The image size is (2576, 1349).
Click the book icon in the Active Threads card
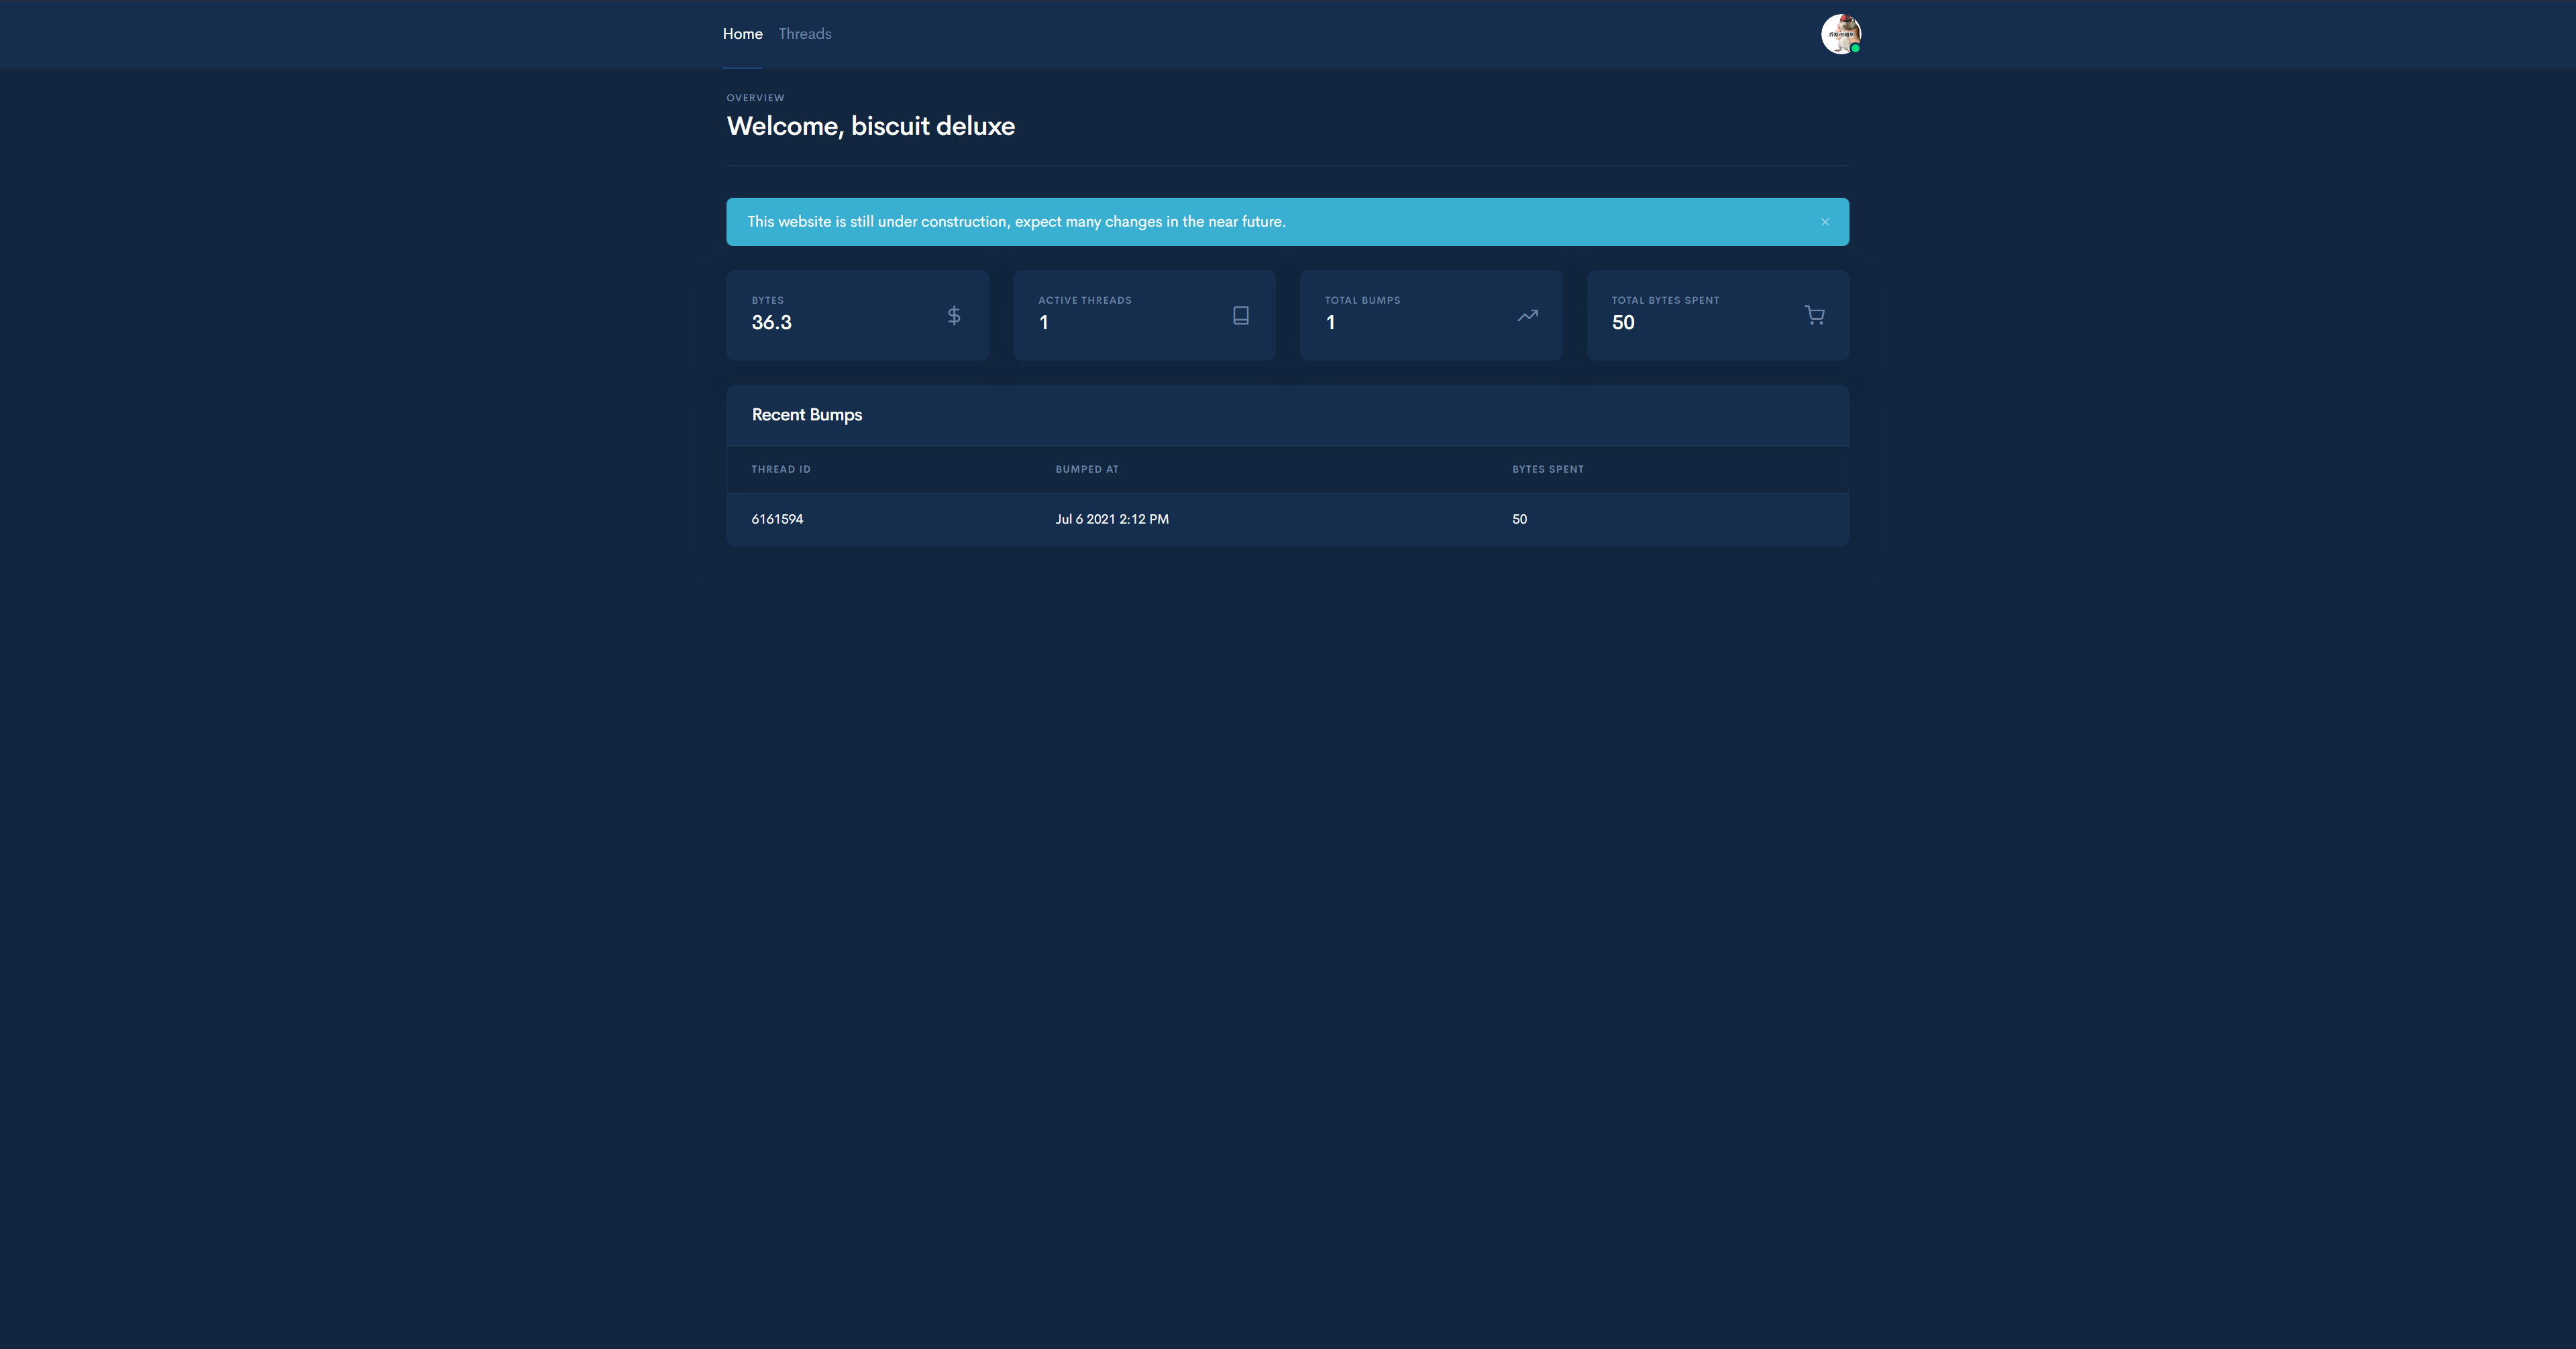point(1240,316)
